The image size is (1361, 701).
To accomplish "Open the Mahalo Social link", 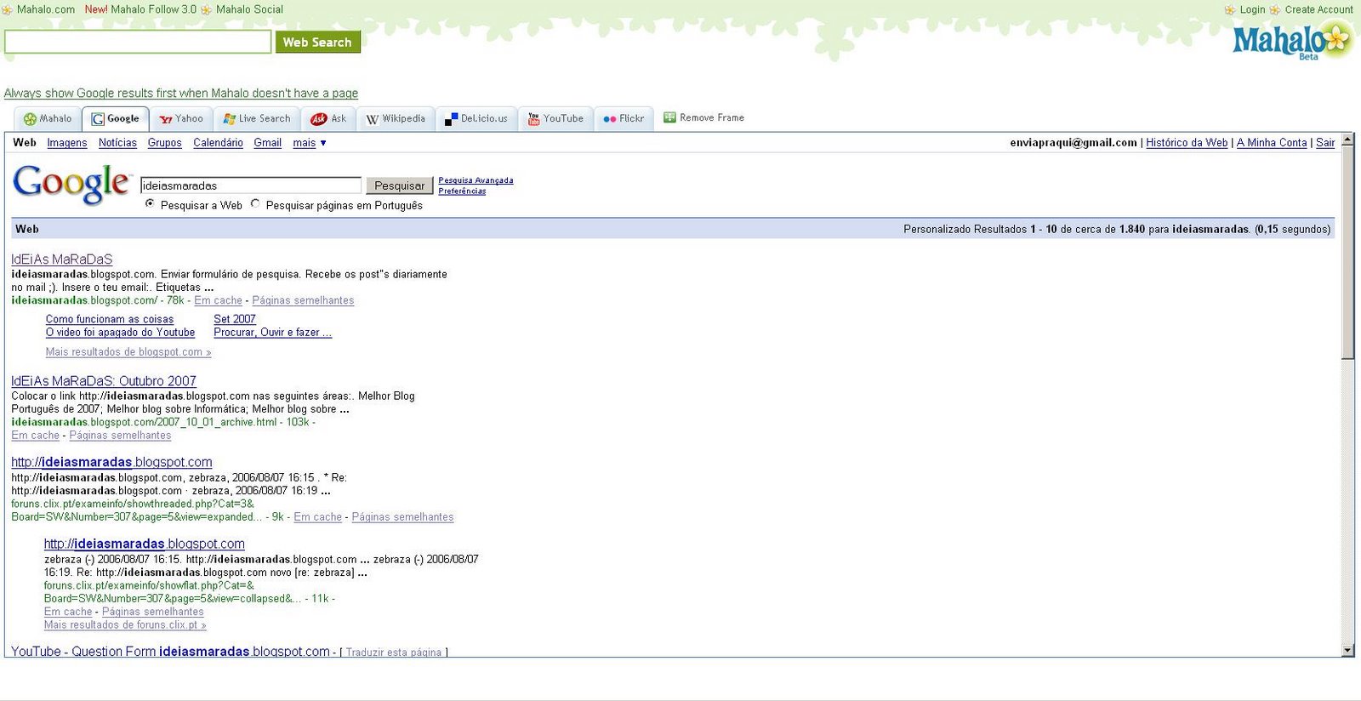I will coord(249,9).
